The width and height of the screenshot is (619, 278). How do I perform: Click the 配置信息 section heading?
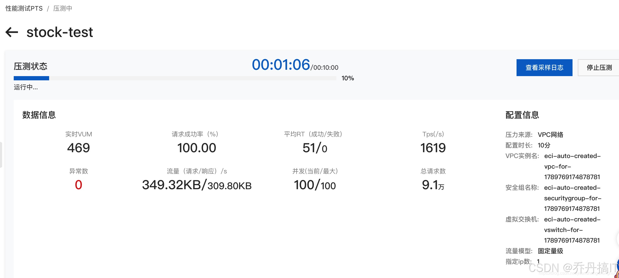pos(522,115)
